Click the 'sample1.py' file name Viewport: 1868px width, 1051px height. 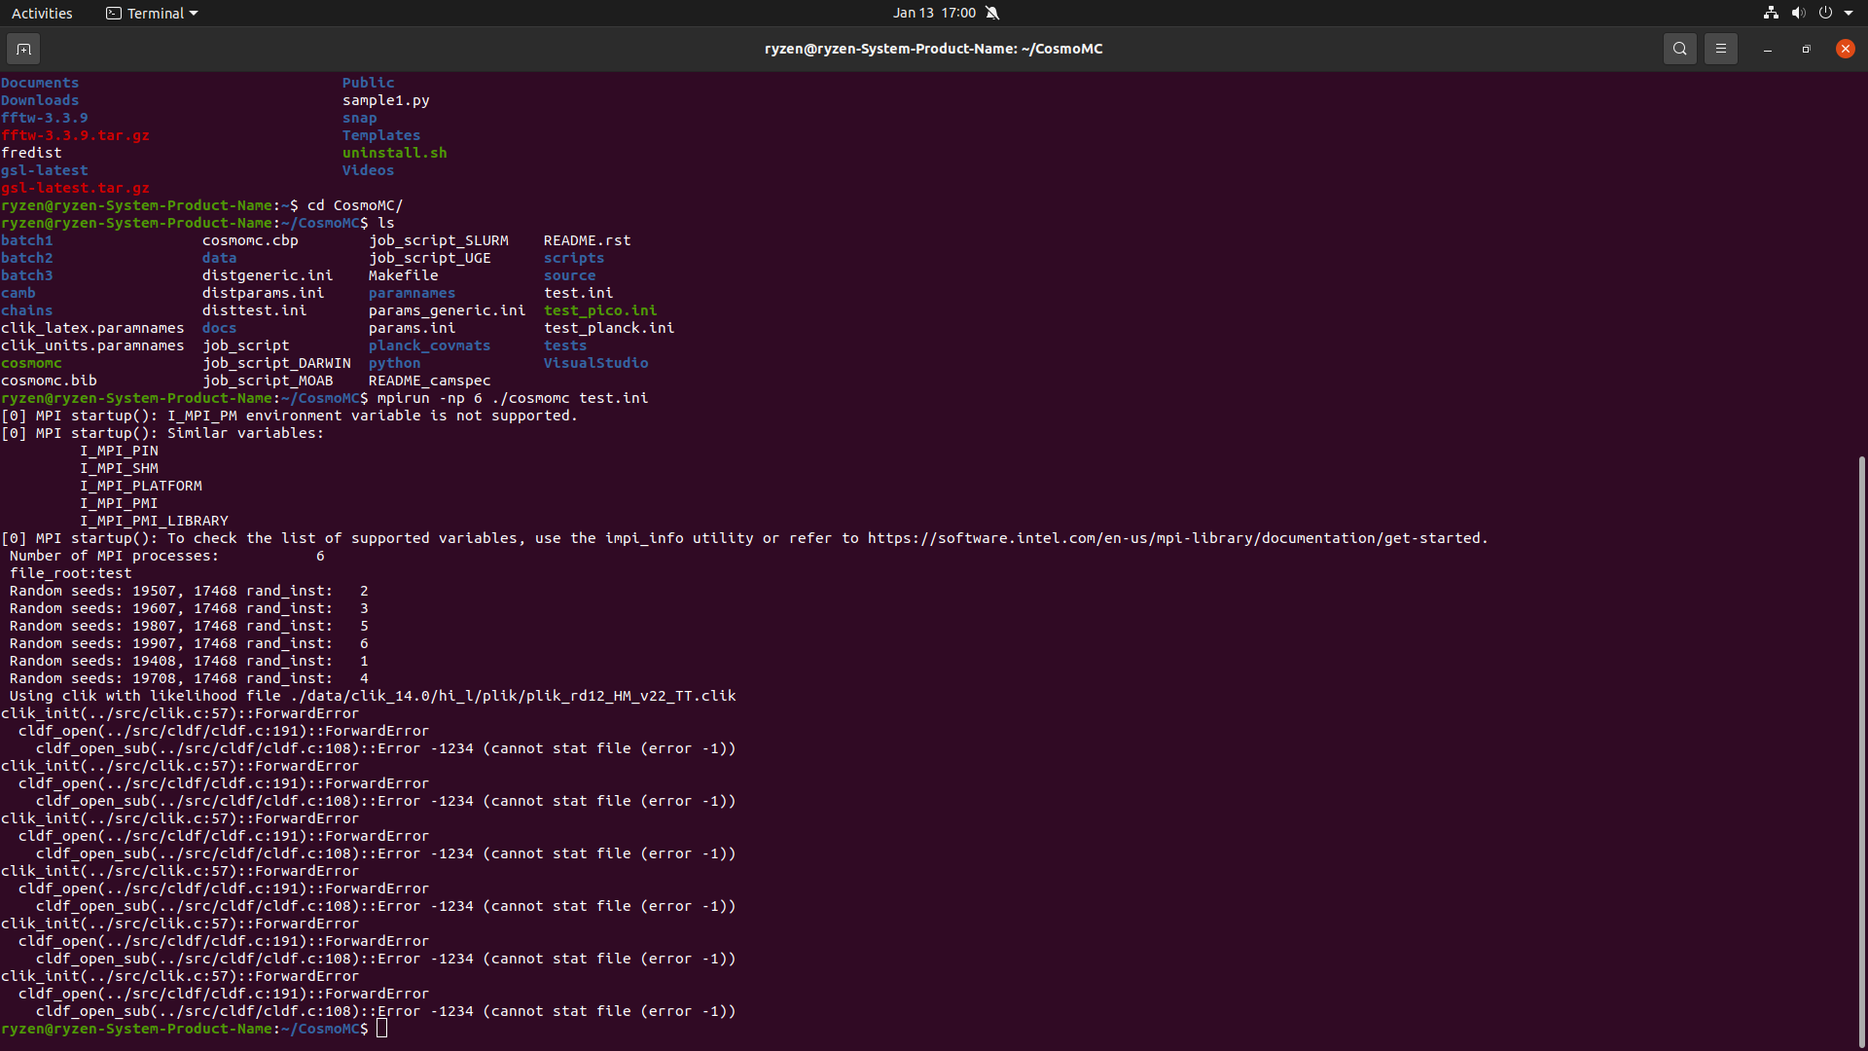[x=386, y=100]
